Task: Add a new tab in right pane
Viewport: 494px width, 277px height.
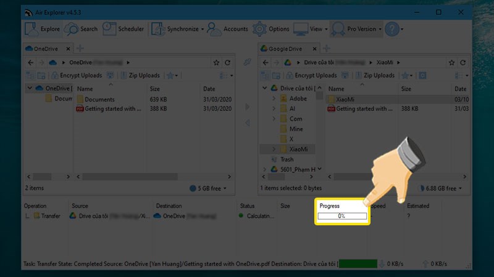Action: click(x=327, y=49)
